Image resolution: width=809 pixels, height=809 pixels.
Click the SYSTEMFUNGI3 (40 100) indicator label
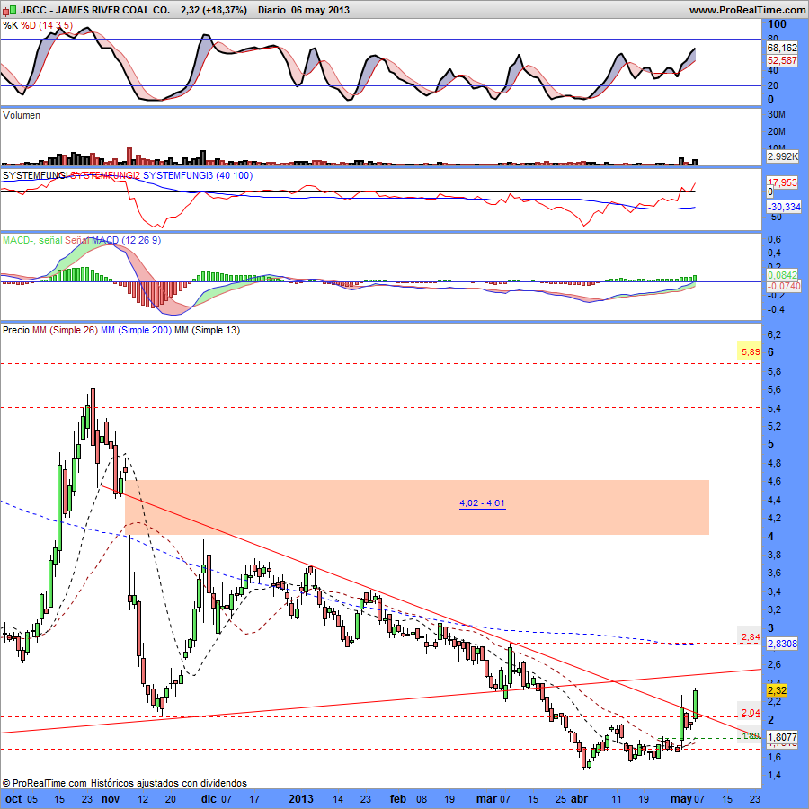coord(198,175)
